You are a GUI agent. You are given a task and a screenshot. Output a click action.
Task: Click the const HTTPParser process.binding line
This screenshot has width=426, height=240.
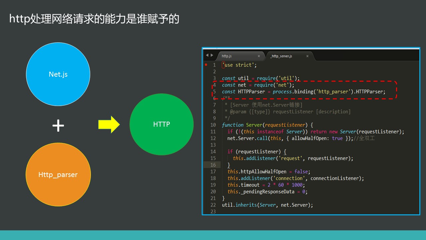tap(304, 92)
